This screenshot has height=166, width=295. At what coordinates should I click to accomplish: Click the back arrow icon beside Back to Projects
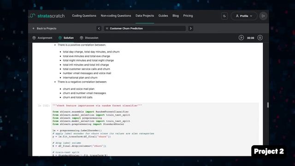[34, 29]
